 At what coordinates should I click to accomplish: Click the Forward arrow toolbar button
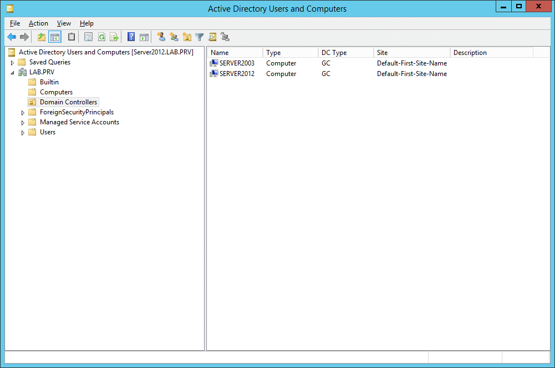(x=24, y=37)
